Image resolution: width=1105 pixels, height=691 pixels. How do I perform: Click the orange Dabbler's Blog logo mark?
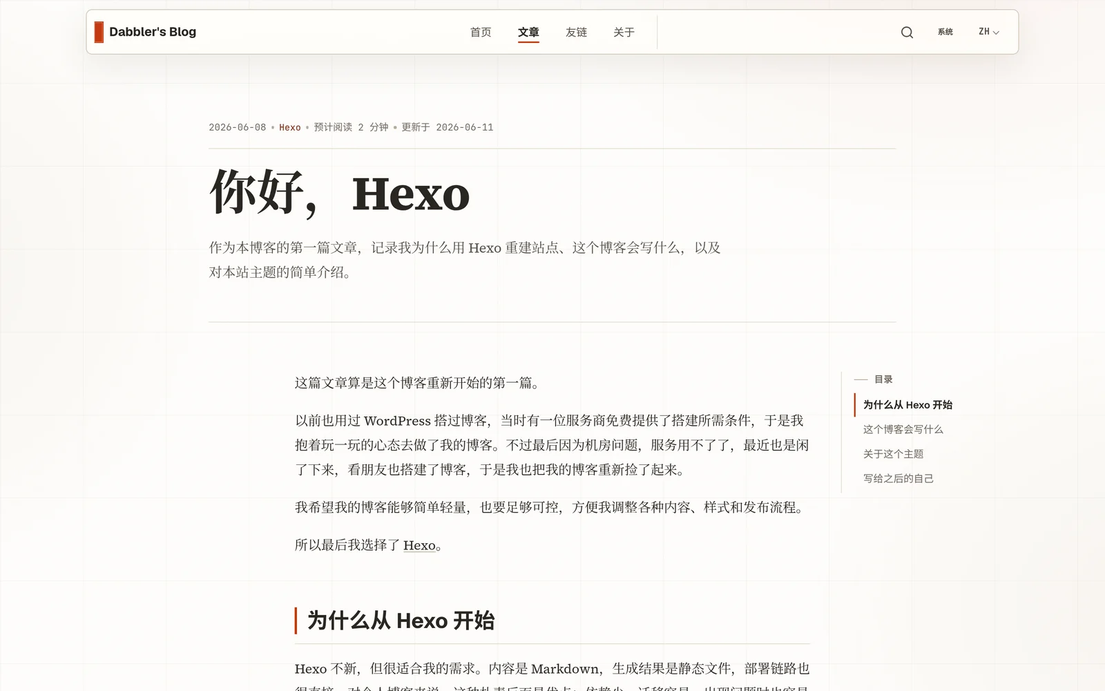pos(99,32)
